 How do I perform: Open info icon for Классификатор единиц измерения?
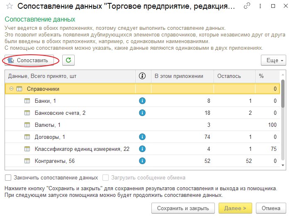tap(142, 149)
